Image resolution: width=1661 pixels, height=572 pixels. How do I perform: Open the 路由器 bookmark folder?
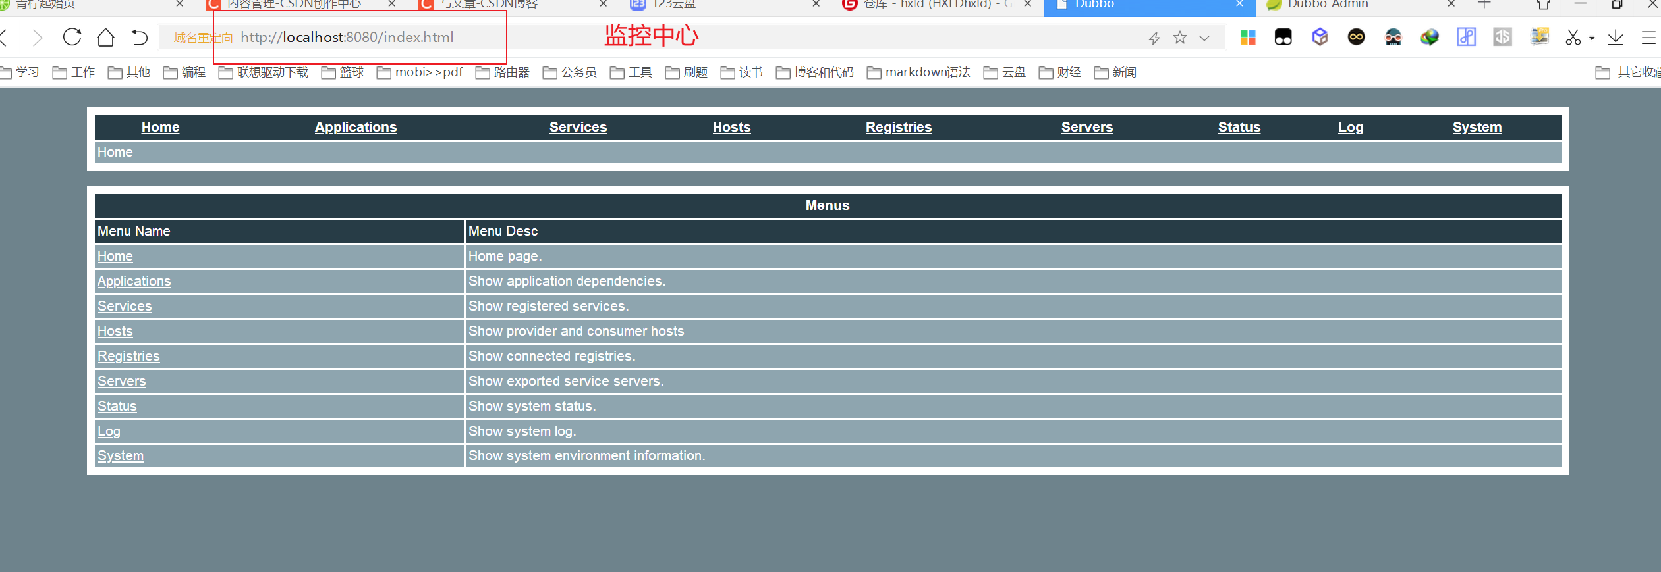503,72
